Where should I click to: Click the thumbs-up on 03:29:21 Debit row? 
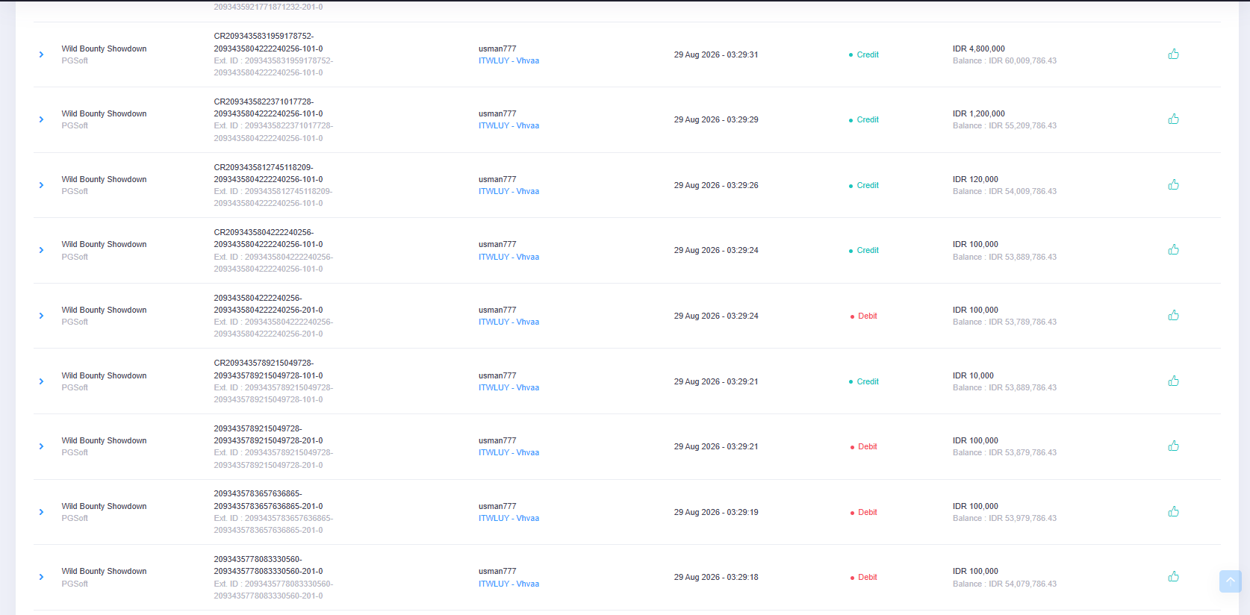pos(1173,446)
